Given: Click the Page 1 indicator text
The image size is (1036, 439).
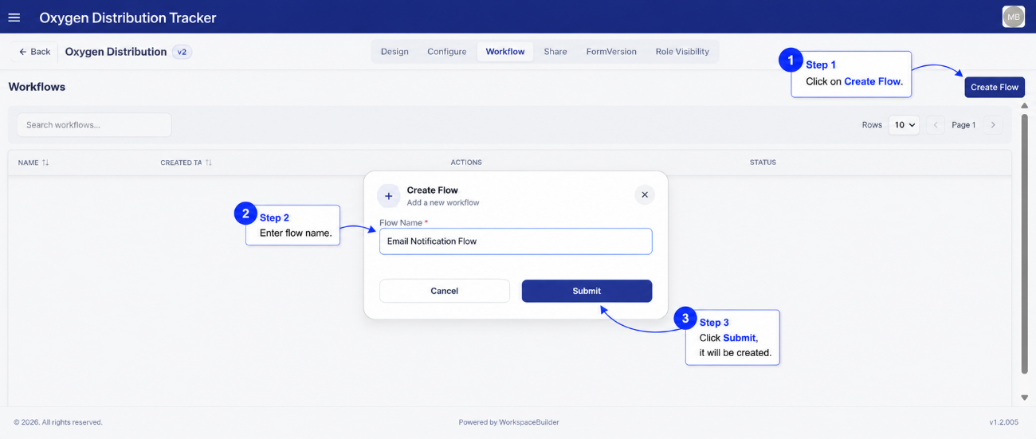Looking at the screenshot, I should tap(963, 125).
